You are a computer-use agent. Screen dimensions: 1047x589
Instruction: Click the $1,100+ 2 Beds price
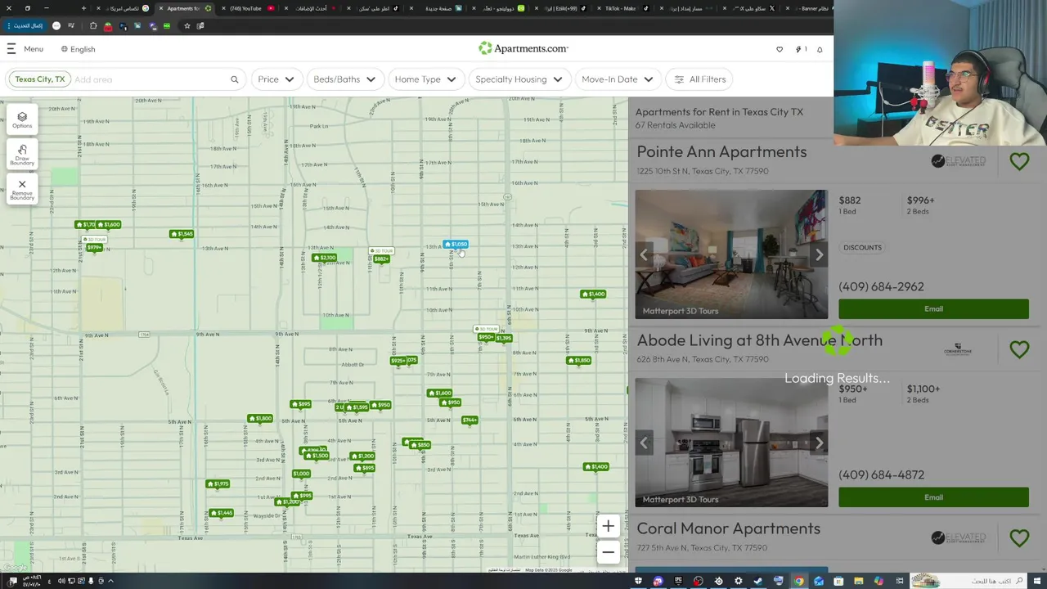click(x=923, y=393)
